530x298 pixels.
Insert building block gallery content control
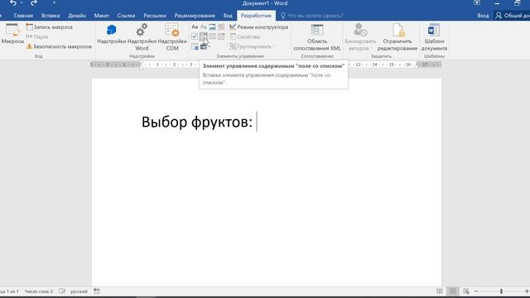click(x=221, y=26)
